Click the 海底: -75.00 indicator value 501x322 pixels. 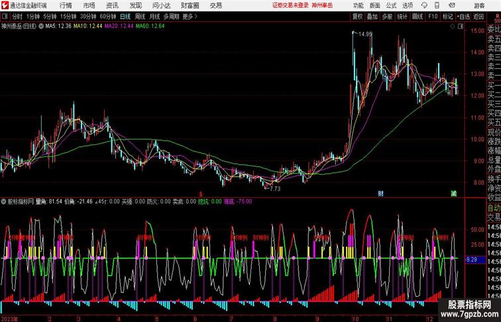pyautogui.click(x=238, y=202)
